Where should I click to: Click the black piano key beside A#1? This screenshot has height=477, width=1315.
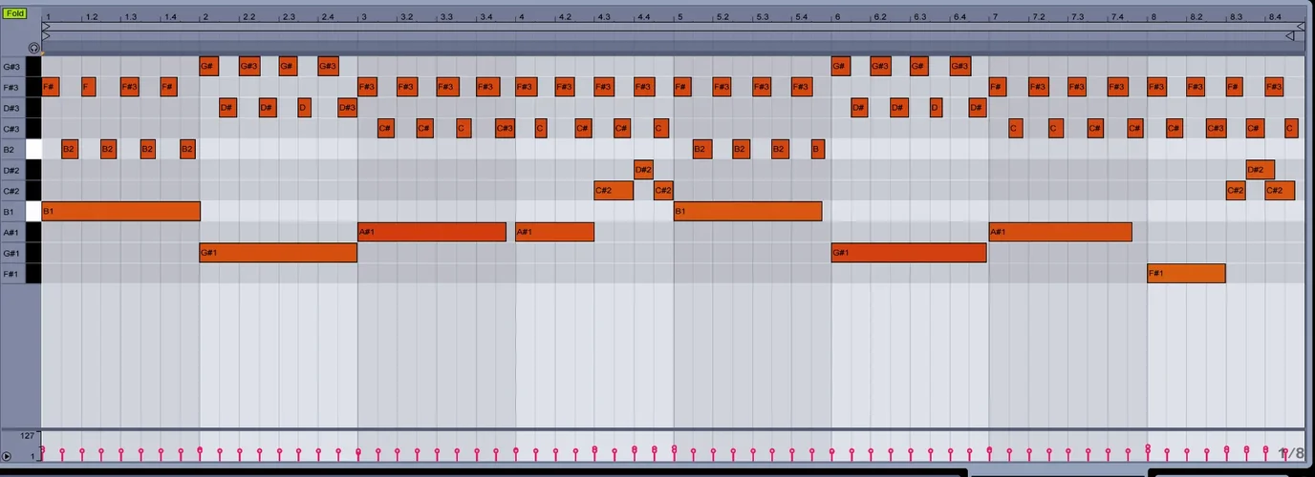tap(33, 232)
